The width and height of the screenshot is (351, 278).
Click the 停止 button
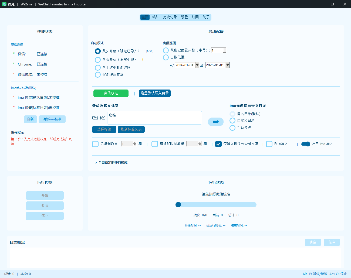45,216
